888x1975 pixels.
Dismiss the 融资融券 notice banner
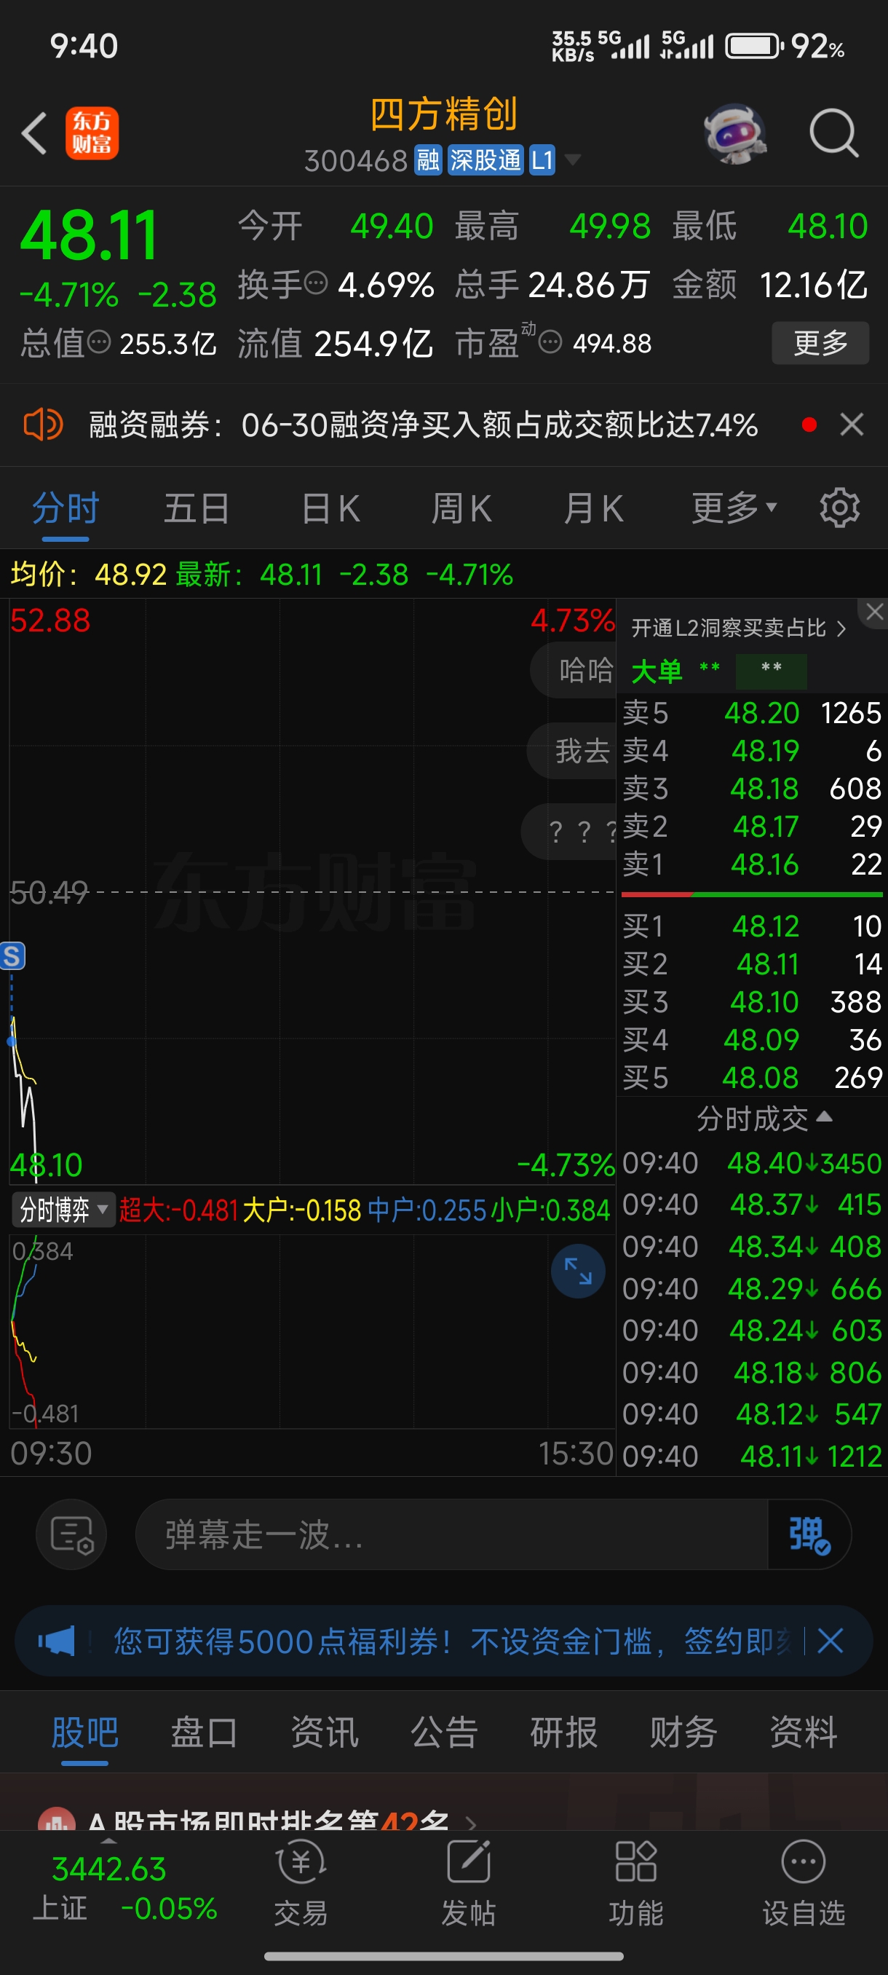point(851,425)
